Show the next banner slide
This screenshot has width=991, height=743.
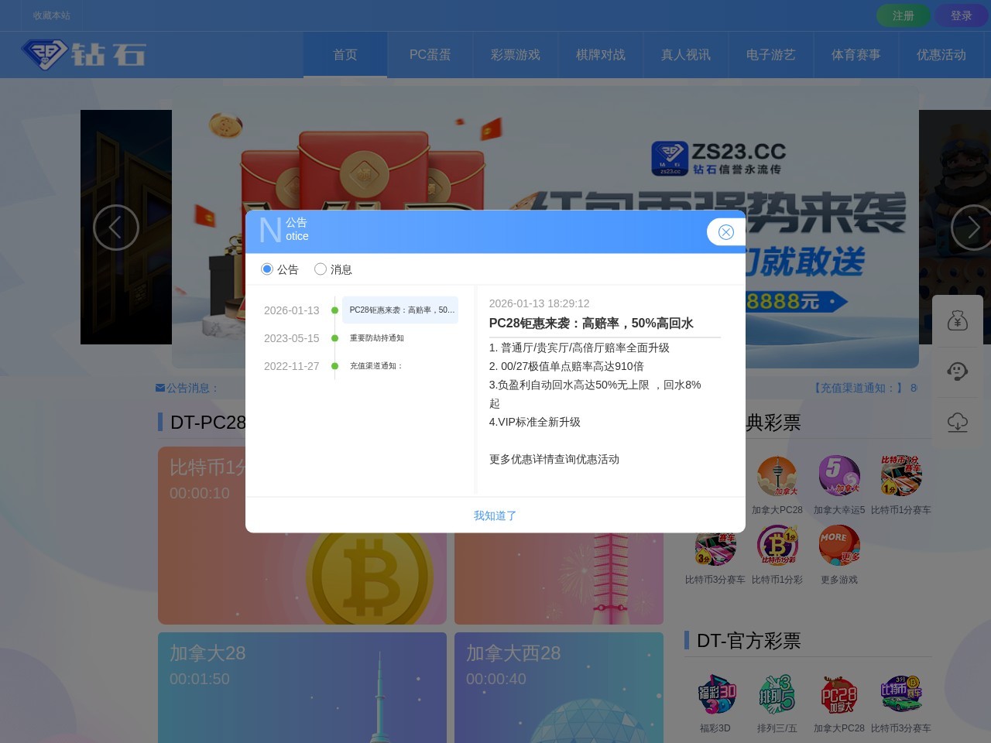pyautogui.click(x=973, y=228)
